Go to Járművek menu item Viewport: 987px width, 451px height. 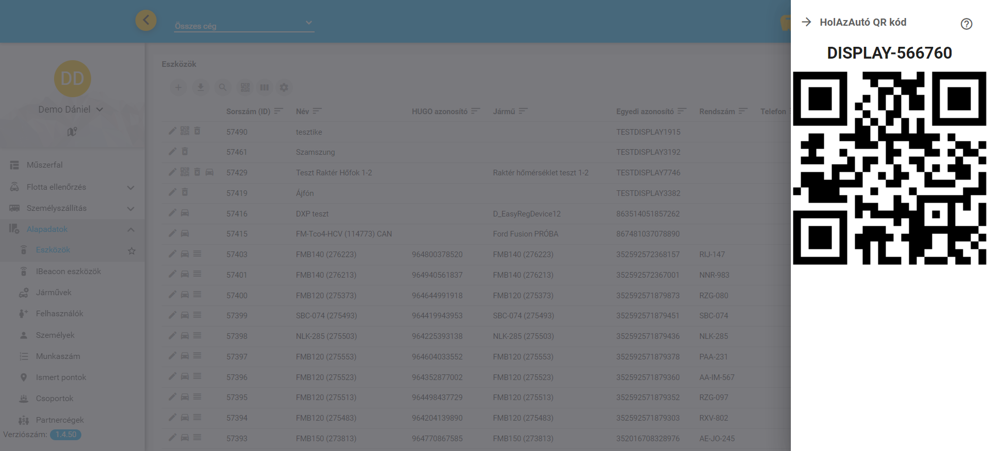click(x=54, y=293)
